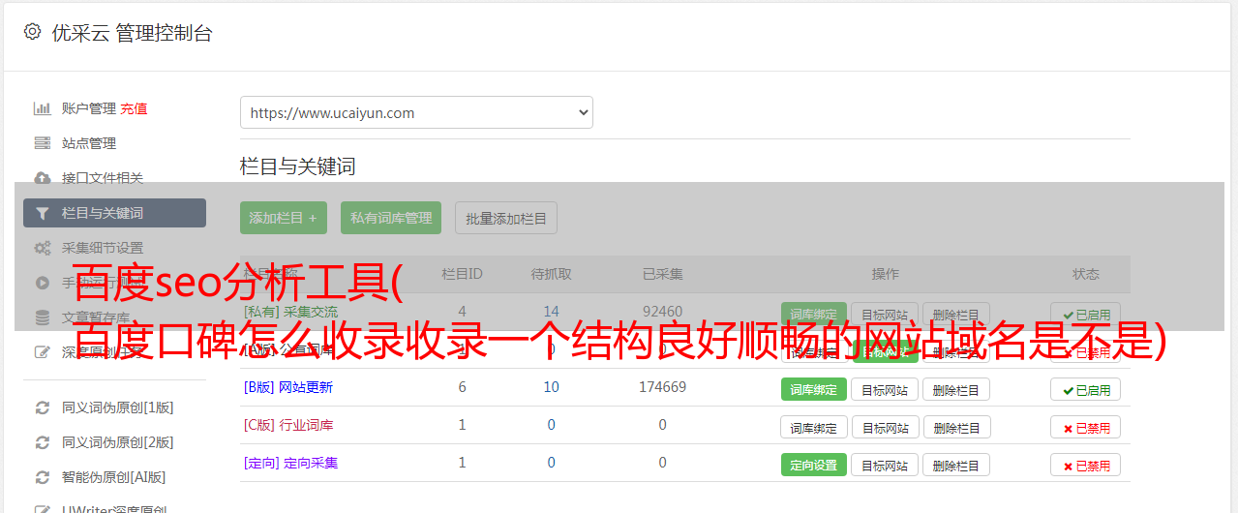
Task: Click 目标网站 for the 定向采集 row
Action: tap(886, 465)
